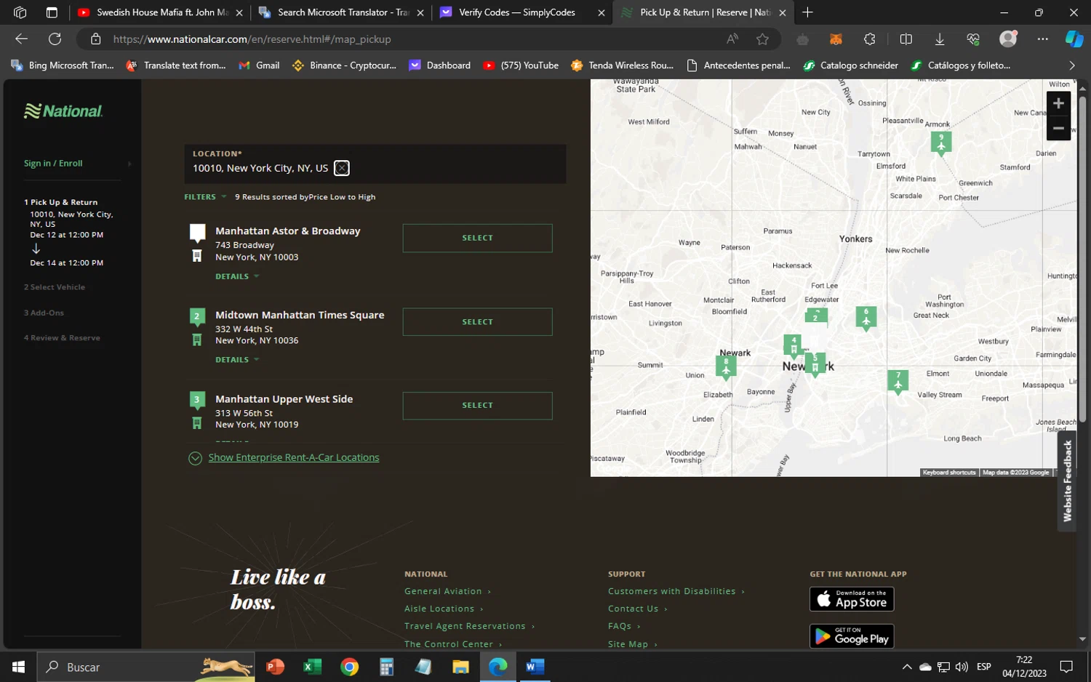Select Manhattan Upper West Side location
Viewport: 1091px width, 682px height.
coord(477,406)
